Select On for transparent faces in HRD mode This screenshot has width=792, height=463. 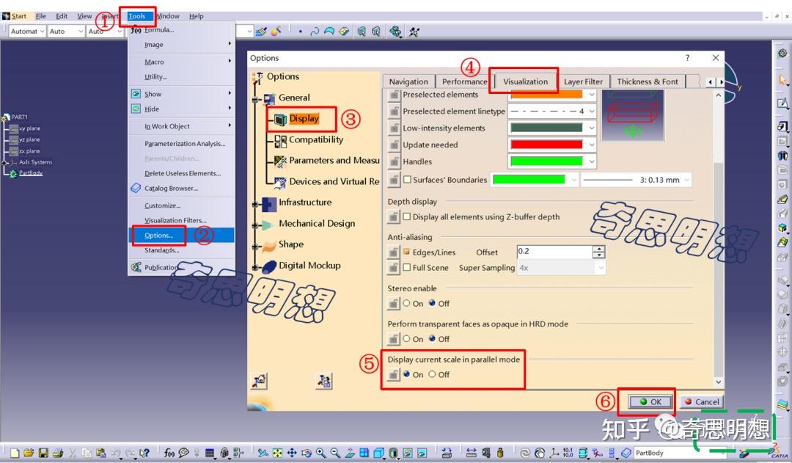pos(406,339)
